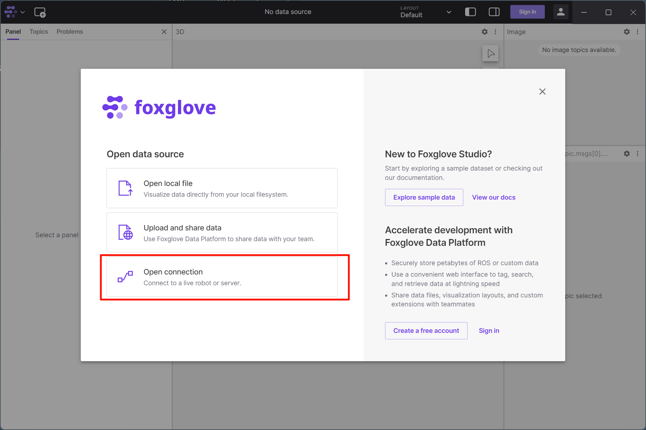Choose Open local file option

pyautogui.click(x=222, y=188)
